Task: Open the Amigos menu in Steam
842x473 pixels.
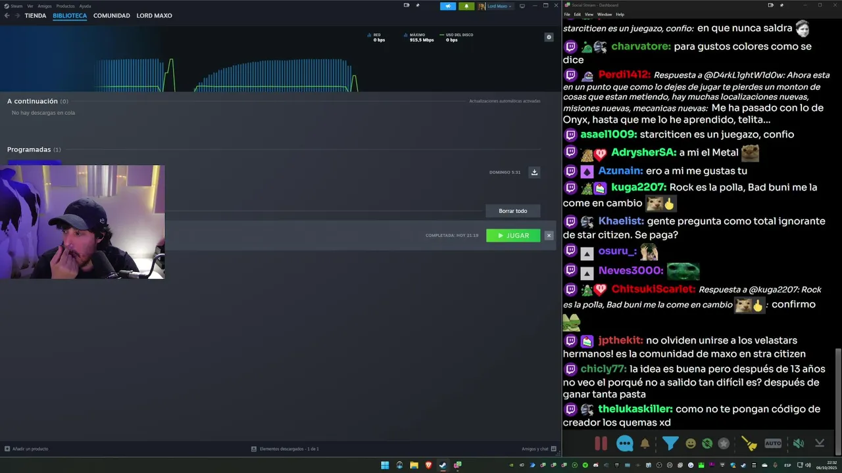Action: pos(45,6)
